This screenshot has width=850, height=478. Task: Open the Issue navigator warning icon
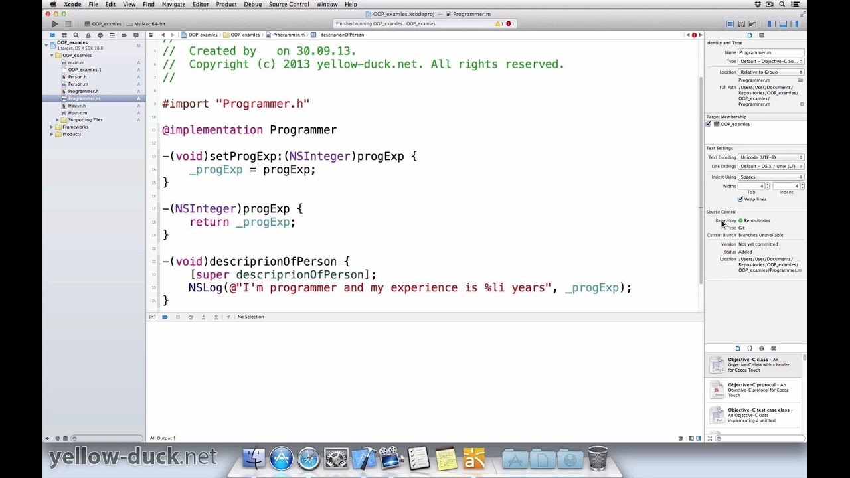[x=89, y=35]
